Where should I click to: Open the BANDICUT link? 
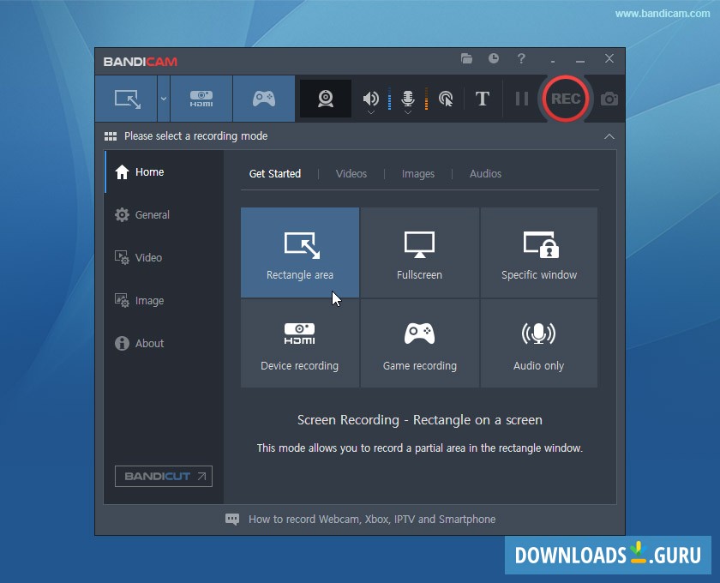click(163, 476)
